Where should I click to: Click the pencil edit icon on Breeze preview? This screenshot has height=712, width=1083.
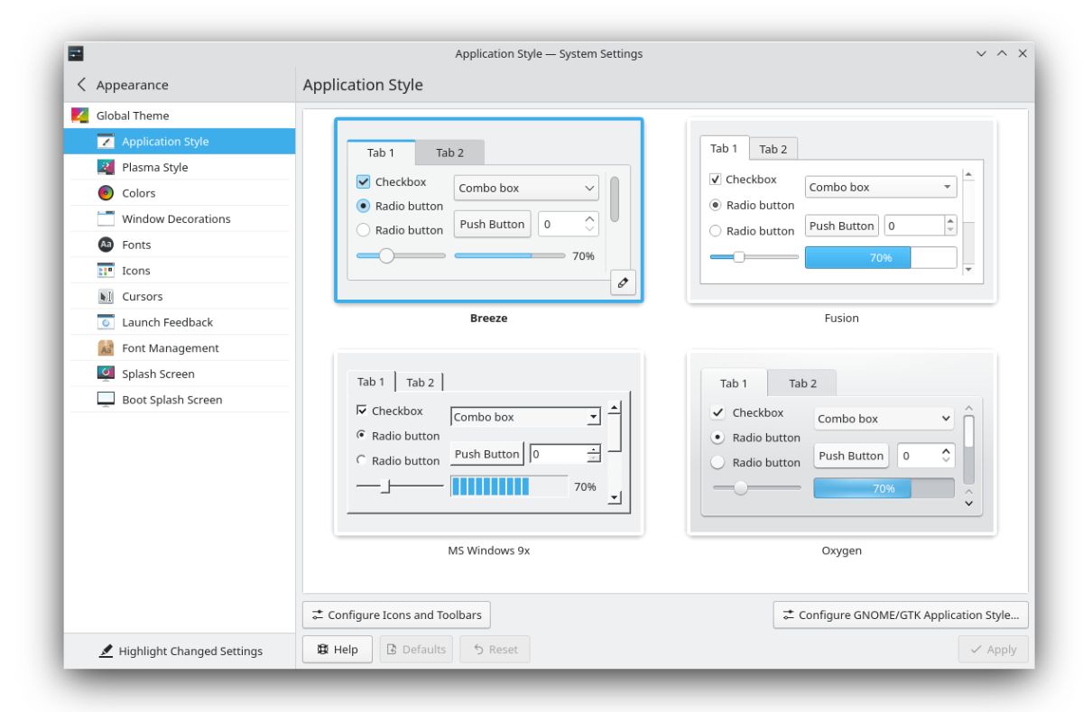(623, 282)
